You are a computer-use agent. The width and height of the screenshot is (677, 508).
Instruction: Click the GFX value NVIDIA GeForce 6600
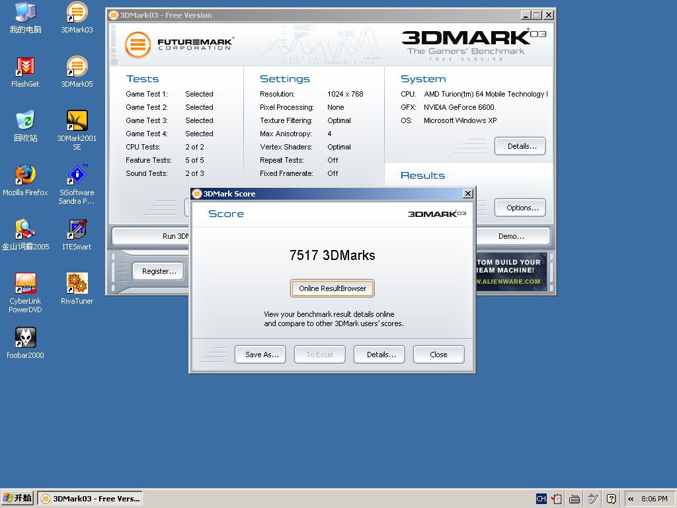click(459, 108)
